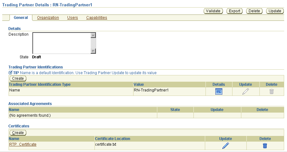Click inside the Description text area
The image size is (287, 152).
(62, 43)
